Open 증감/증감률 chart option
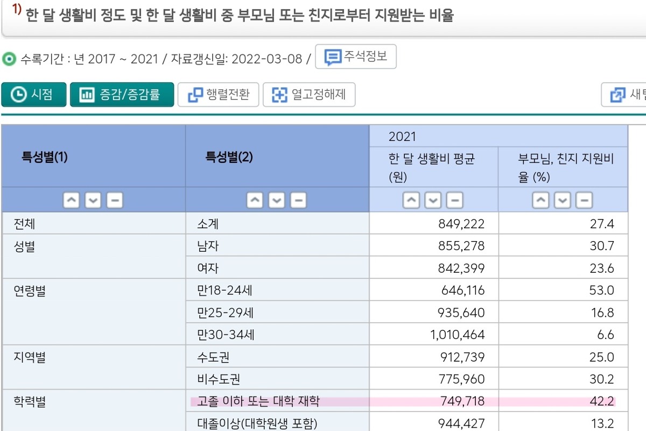The height and width of the screenshot is (431, 646). [122, 95]
